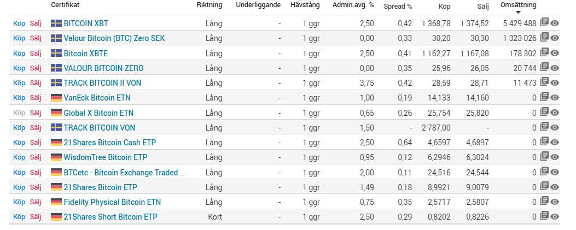Viewport: 576px width, 230px height.
Task: Open order book icon for VanEck Bitcoin ETN
Action: [544, 97]
